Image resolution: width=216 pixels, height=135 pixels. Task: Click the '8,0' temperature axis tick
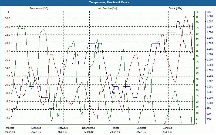click(x=8, y=93)
